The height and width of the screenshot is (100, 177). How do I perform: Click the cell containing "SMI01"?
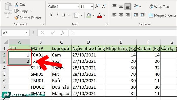coord(41,74)
